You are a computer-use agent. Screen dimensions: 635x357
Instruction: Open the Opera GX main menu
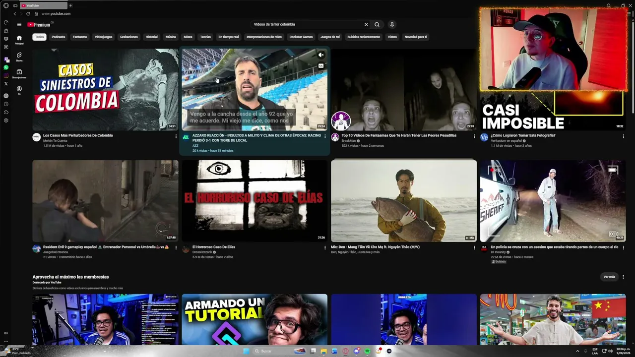pyautogui.click(x=6, y=5)
